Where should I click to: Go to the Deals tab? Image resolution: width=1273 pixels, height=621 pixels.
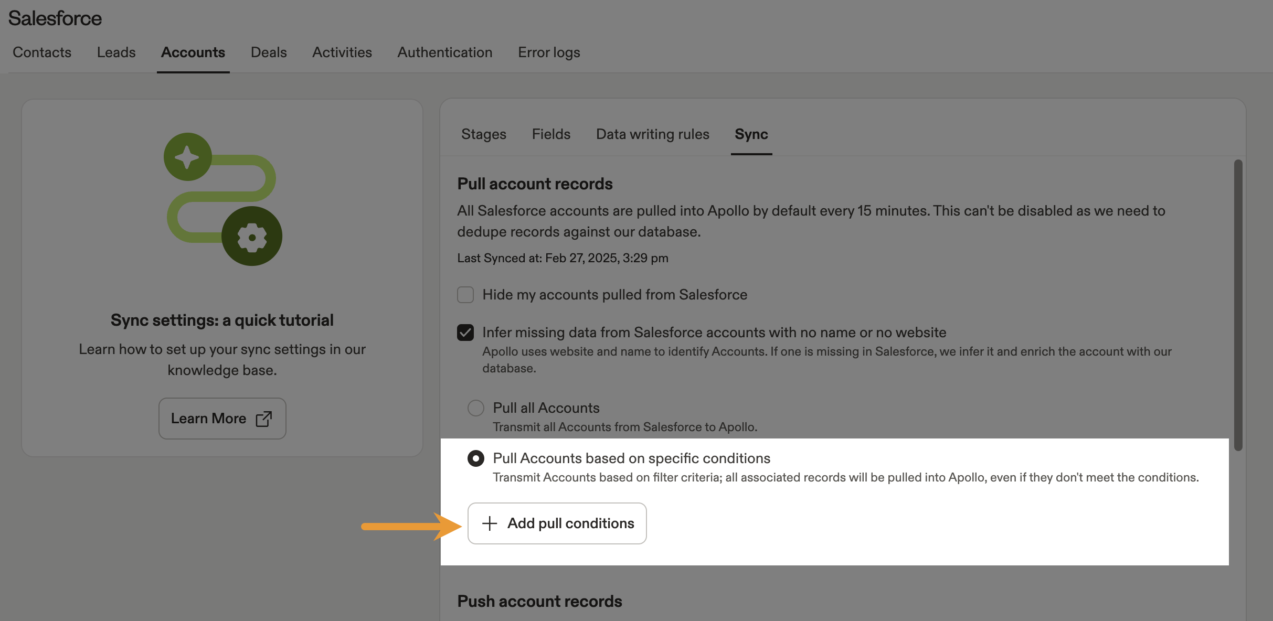point(269,52)
